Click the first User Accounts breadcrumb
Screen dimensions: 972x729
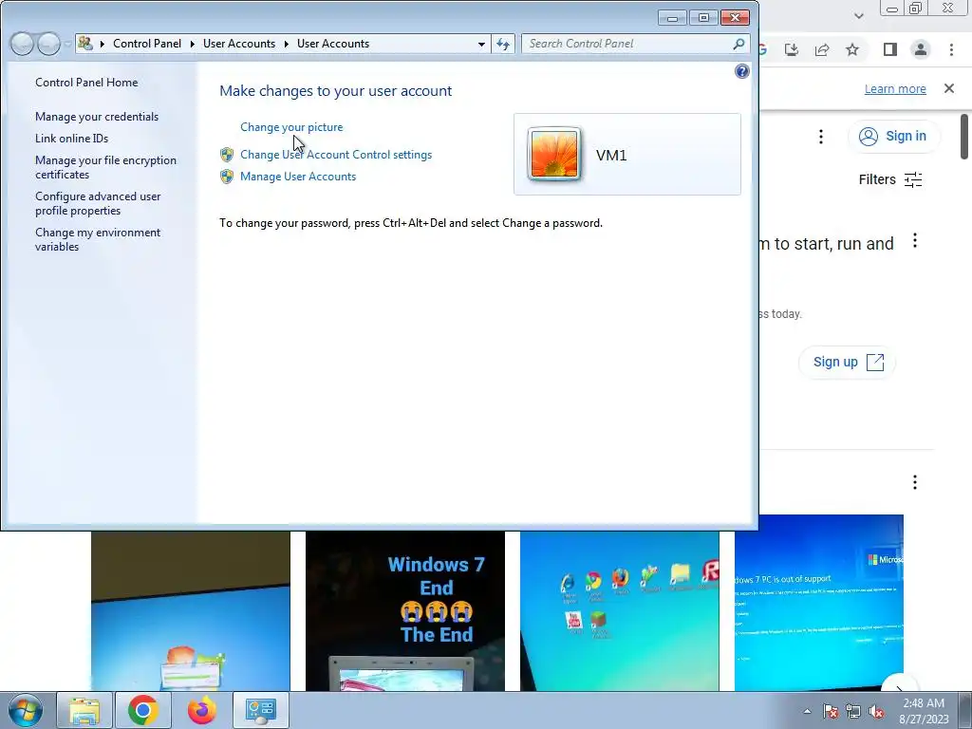pos(239,44)
